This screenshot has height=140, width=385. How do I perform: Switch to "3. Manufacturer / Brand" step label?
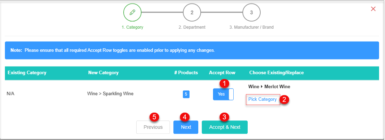(252, 27)
